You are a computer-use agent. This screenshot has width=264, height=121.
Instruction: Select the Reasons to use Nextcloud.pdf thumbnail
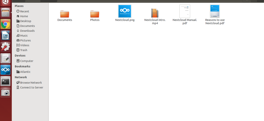pos(215,11)
